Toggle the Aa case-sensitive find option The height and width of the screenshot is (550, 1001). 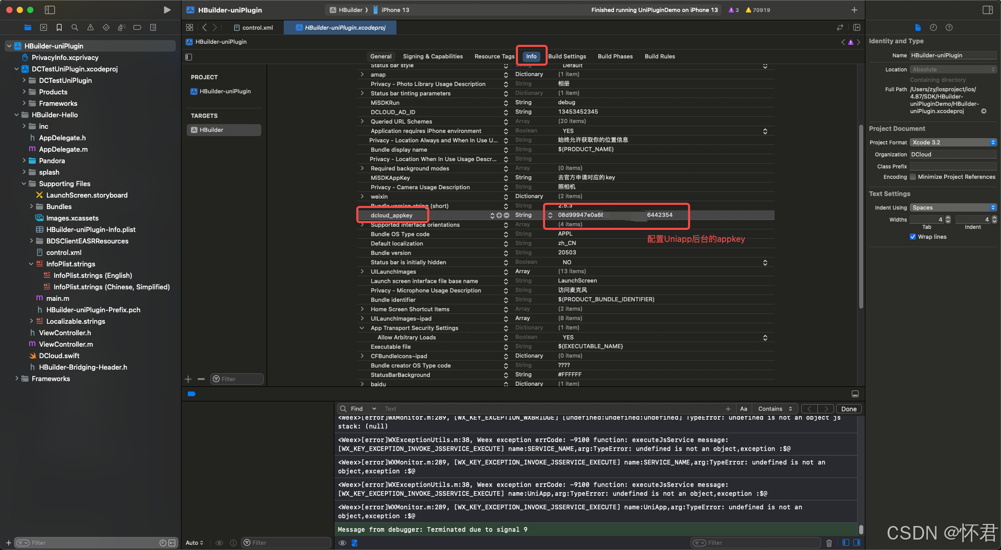[743, 409]
